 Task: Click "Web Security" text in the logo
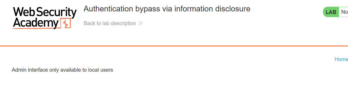coord(45,12)
